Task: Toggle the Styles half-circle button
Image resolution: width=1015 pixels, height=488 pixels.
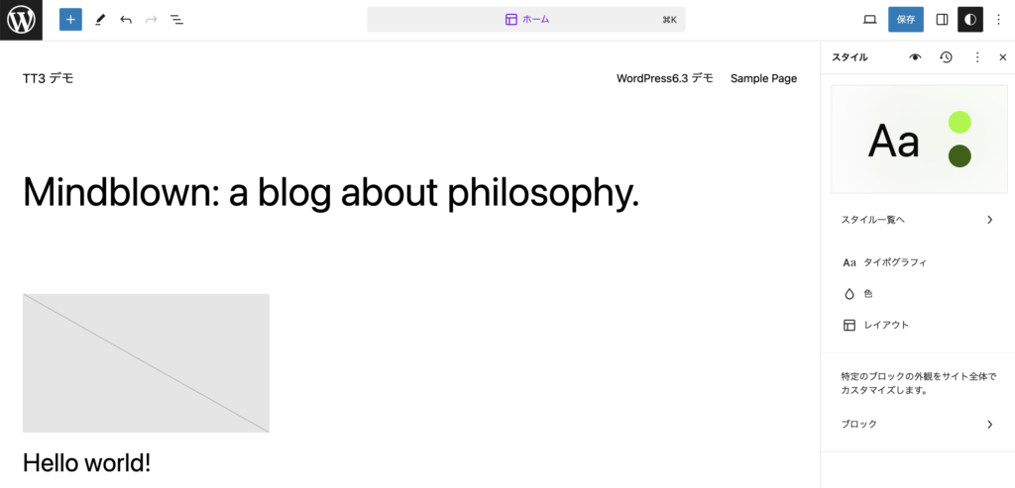Action: click(969, 20)
